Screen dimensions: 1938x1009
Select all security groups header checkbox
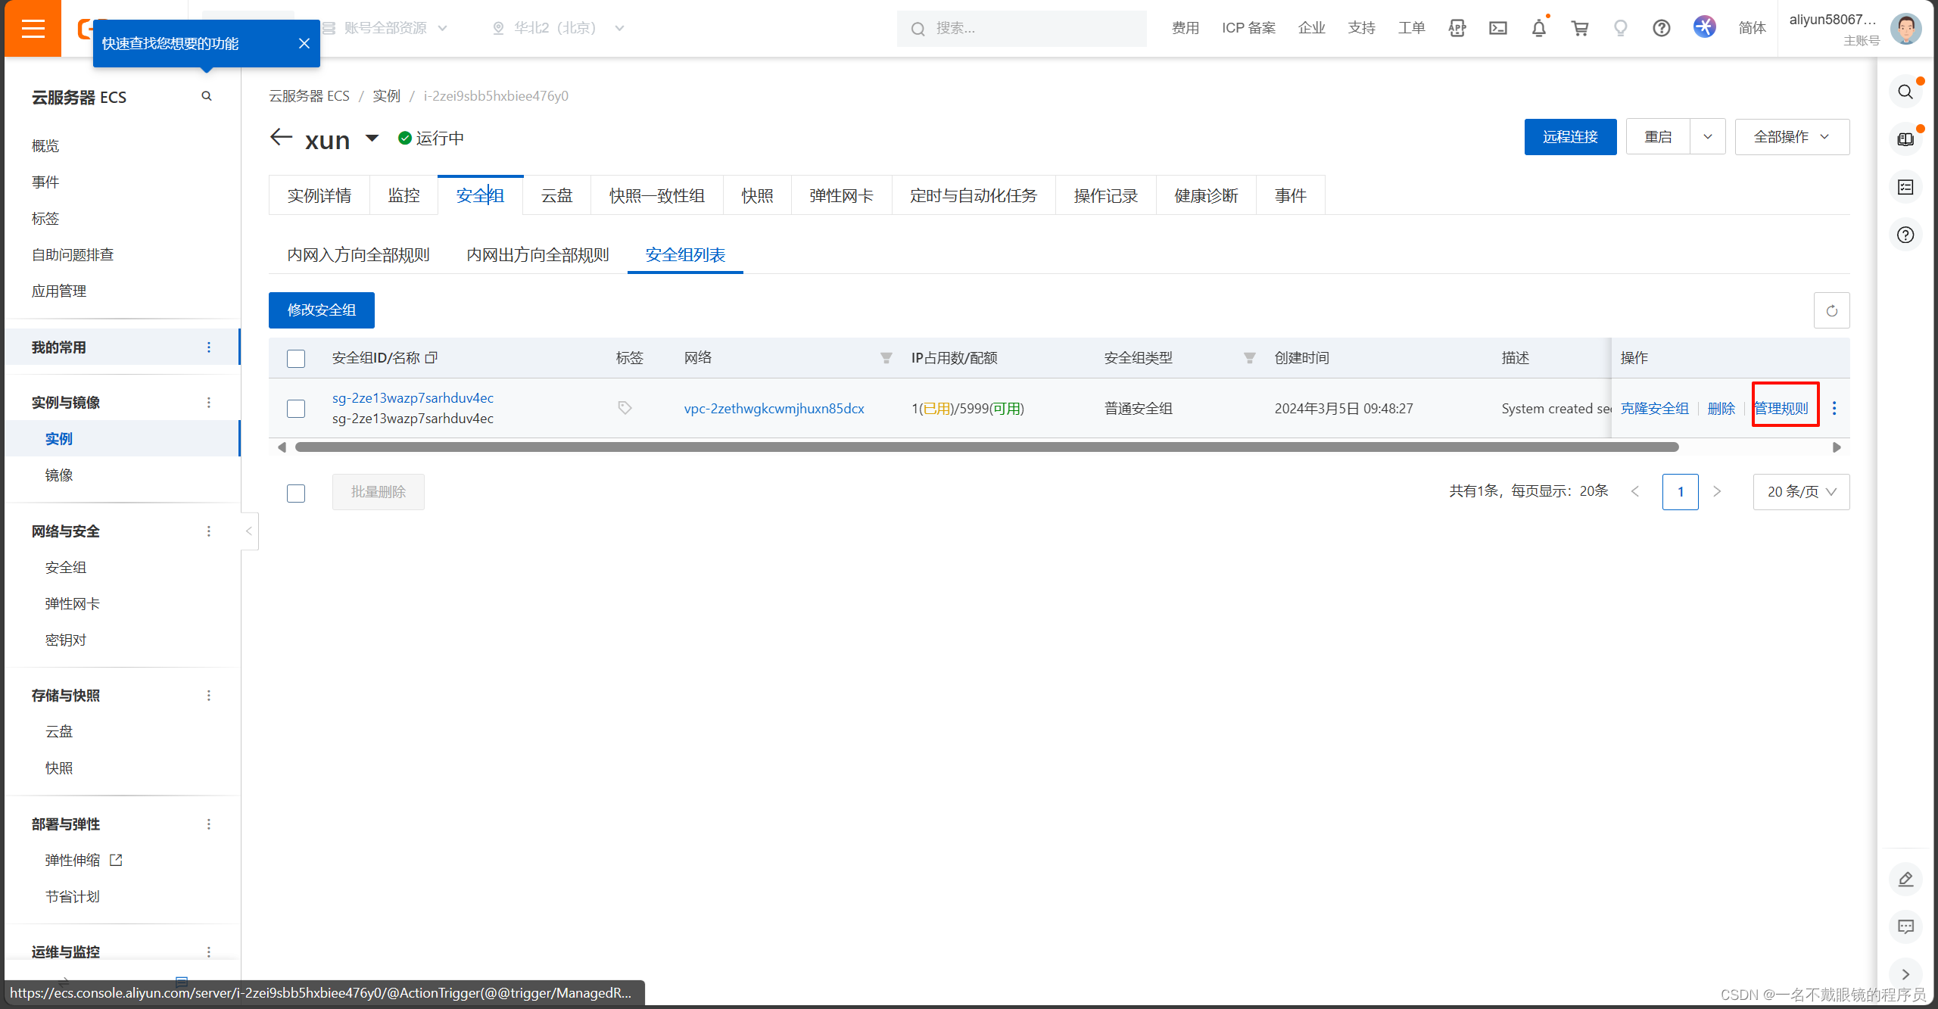(296, 359)
